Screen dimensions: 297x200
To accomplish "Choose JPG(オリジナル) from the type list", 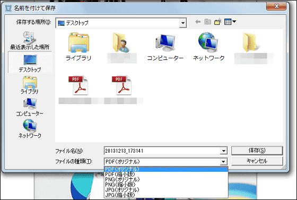I will [x=166, y=189].
